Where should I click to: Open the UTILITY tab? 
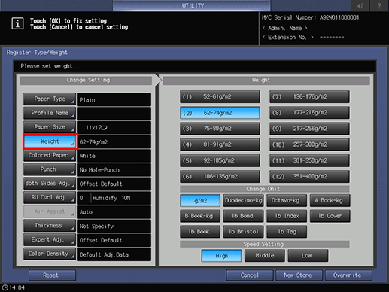point(192,5)
